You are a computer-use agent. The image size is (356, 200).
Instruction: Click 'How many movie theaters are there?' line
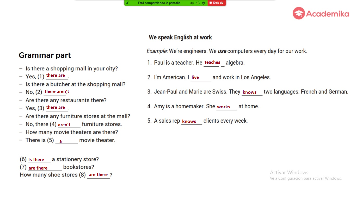(72, 132)
